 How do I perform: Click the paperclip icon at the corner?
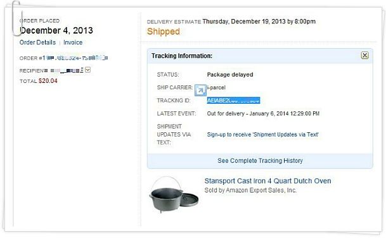tap(16, 18)
